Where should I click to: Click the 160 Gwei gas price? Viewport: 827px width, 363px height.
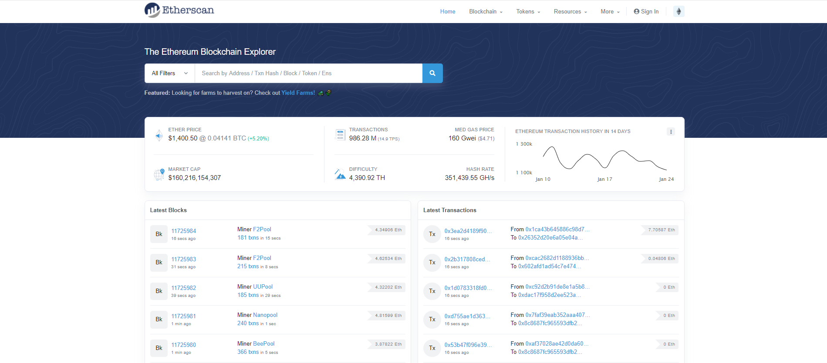tap(462, 138)
